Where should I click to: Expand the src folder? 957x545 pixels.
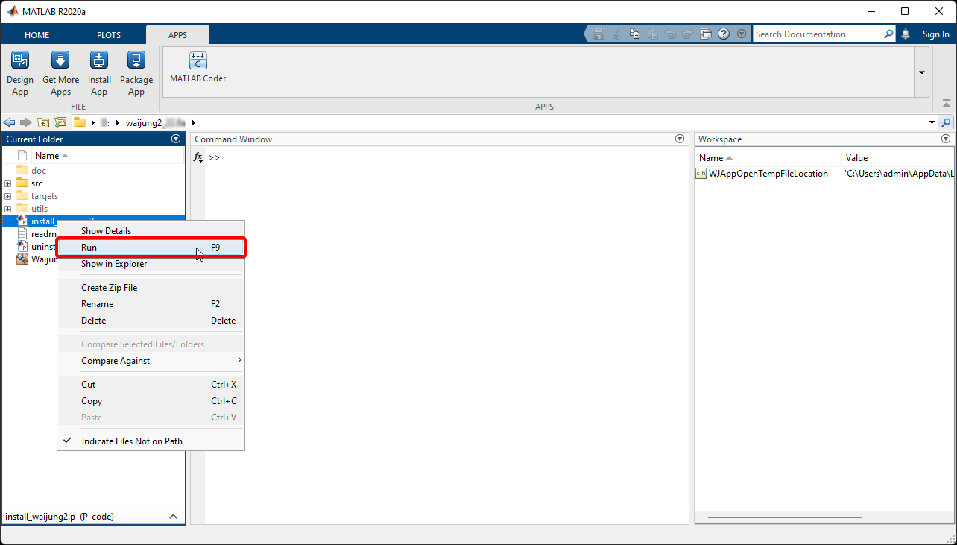pos(7,183)
